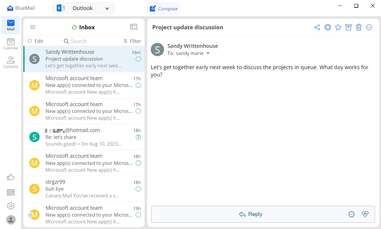The height and width of the screenshot is (229, 381).
Task: Open the AI assistant near Reply
Action: tap(365, 214)
